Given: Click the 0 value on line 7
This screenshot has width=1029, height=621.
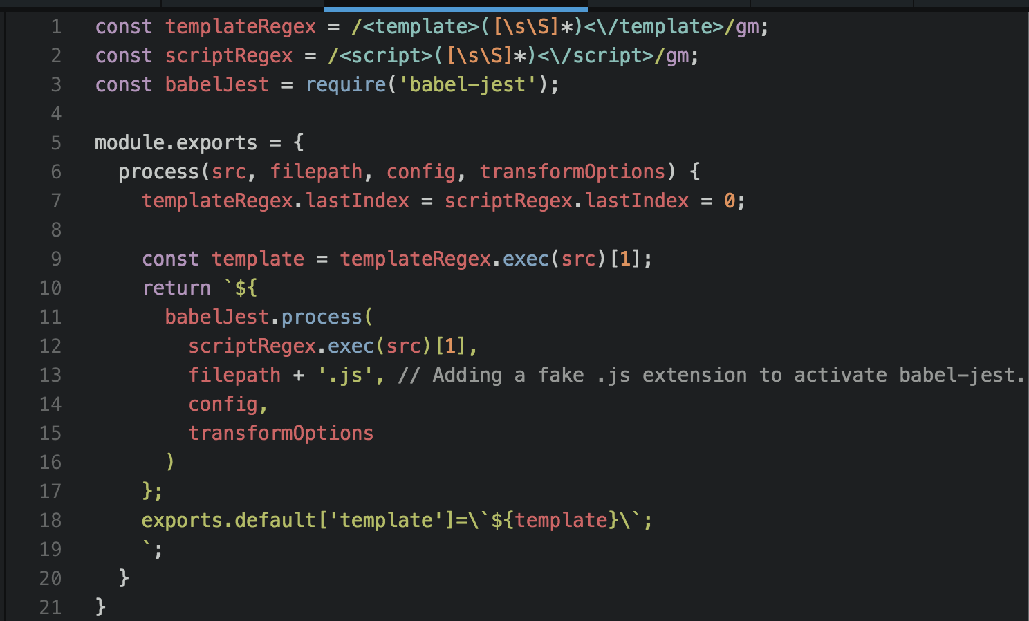Looking at the screenshot, I should coord(730,201).
